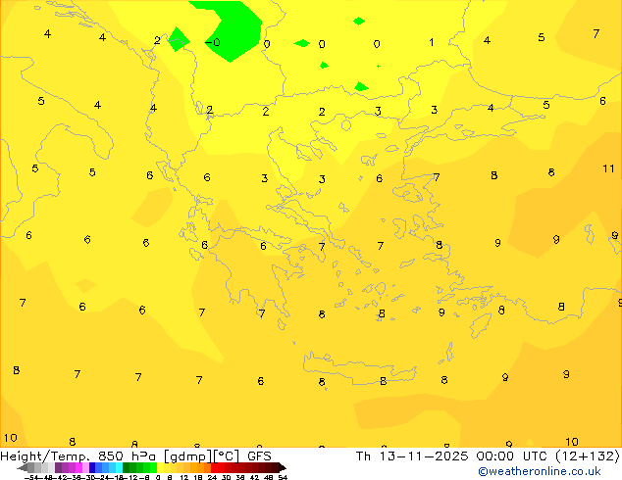Click the 00:00 UTC time label
Viewport: 622px width, 480px height.
point(513,456)
